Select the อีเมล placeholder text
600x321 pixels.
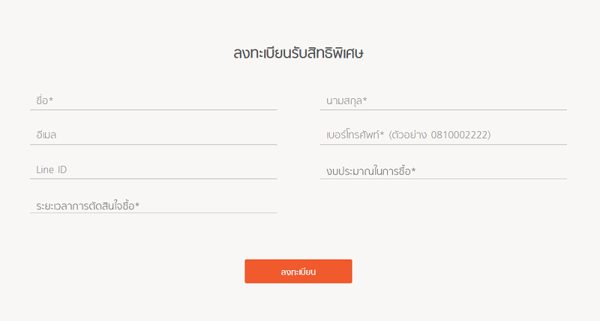(46, 135)
